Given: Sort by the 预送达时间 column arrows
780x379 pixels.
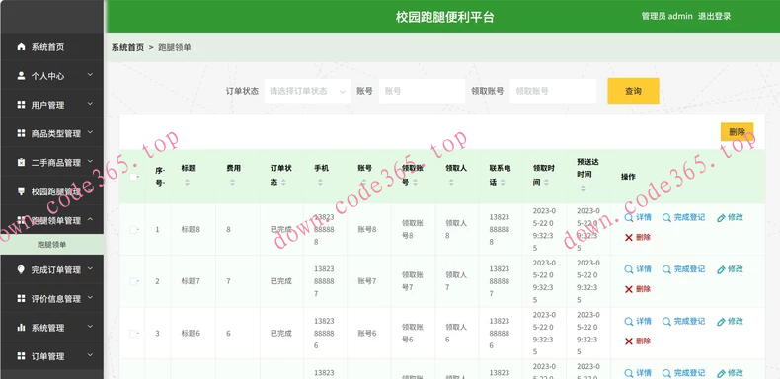Looking at the screenshot, I should [583, 189].
